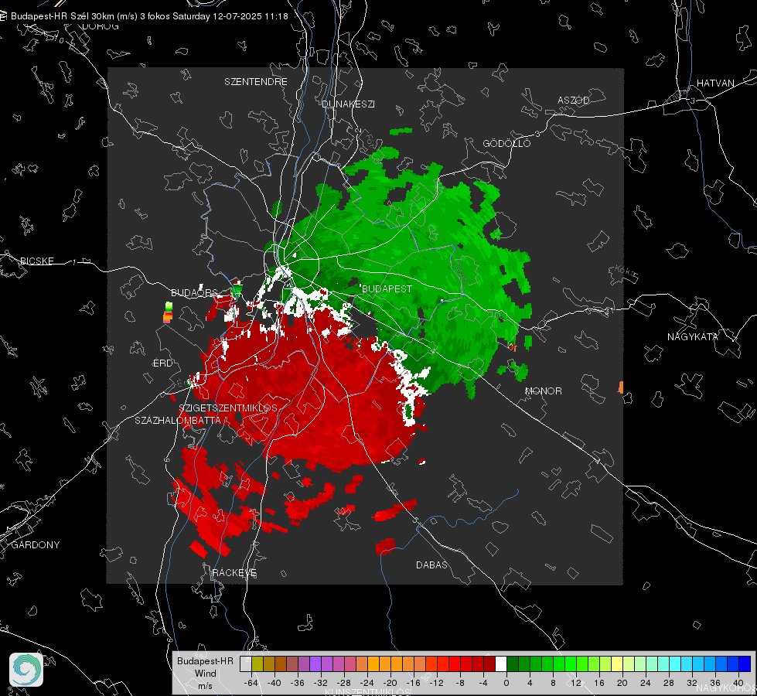Click the SZIGETSZENTMIKLÓS map label

coord(228,408)
